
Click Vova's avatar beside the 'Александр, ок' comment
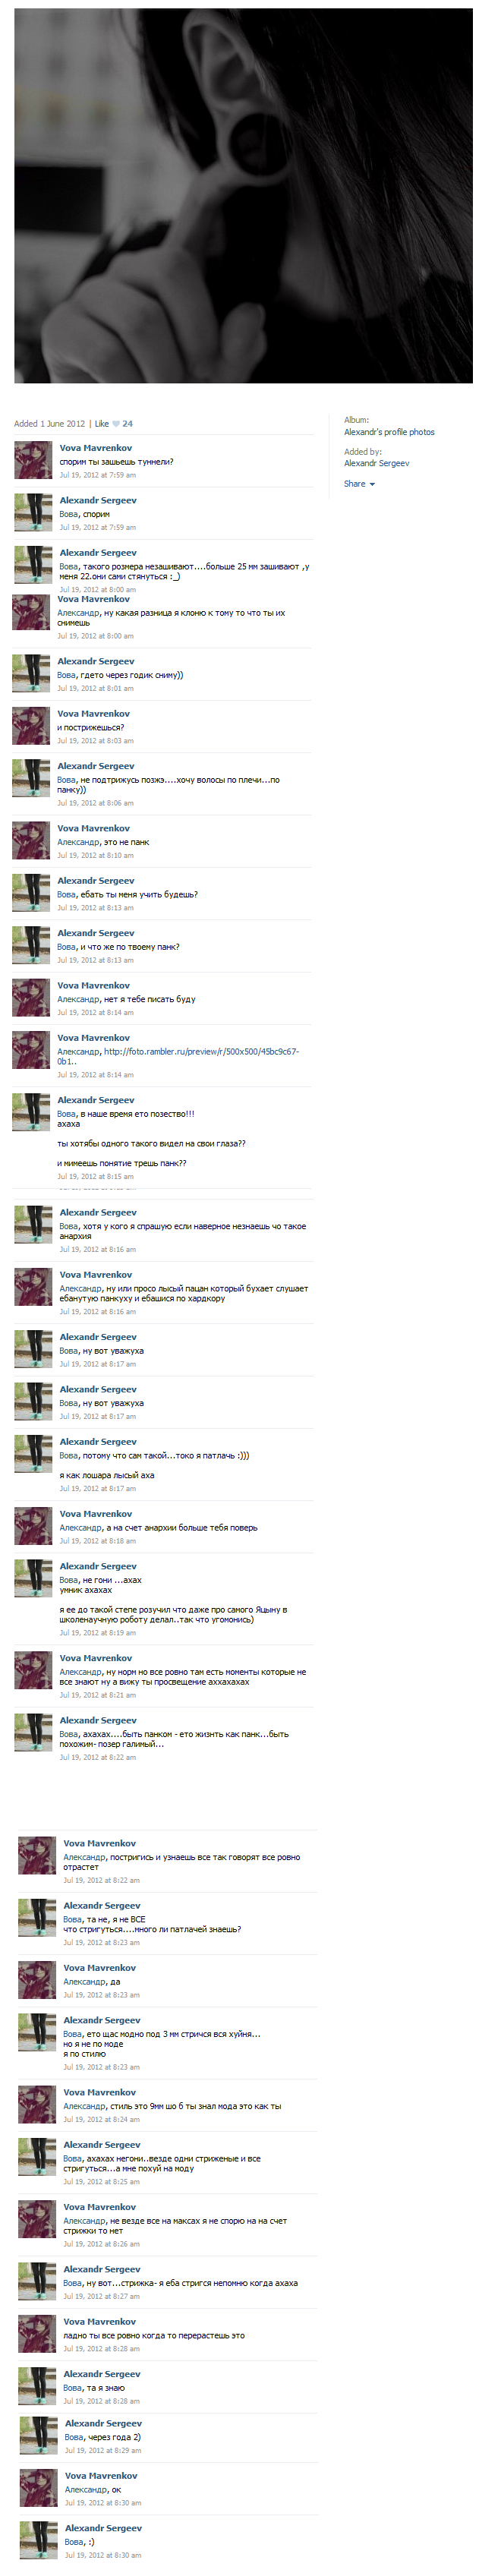39,2487
